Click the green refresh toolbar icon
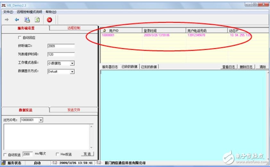The width and height of the screenshot is (270, 167). [37, 20]
